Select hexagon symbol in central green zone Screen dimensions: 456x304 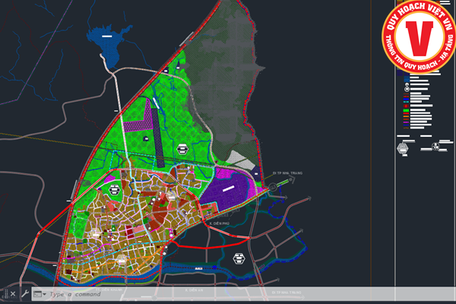(182, 148)
